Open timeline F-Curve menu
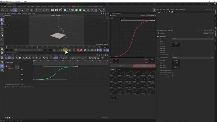Image resolution: width=217 pixels, height=122 pixels. coord(41,55)
